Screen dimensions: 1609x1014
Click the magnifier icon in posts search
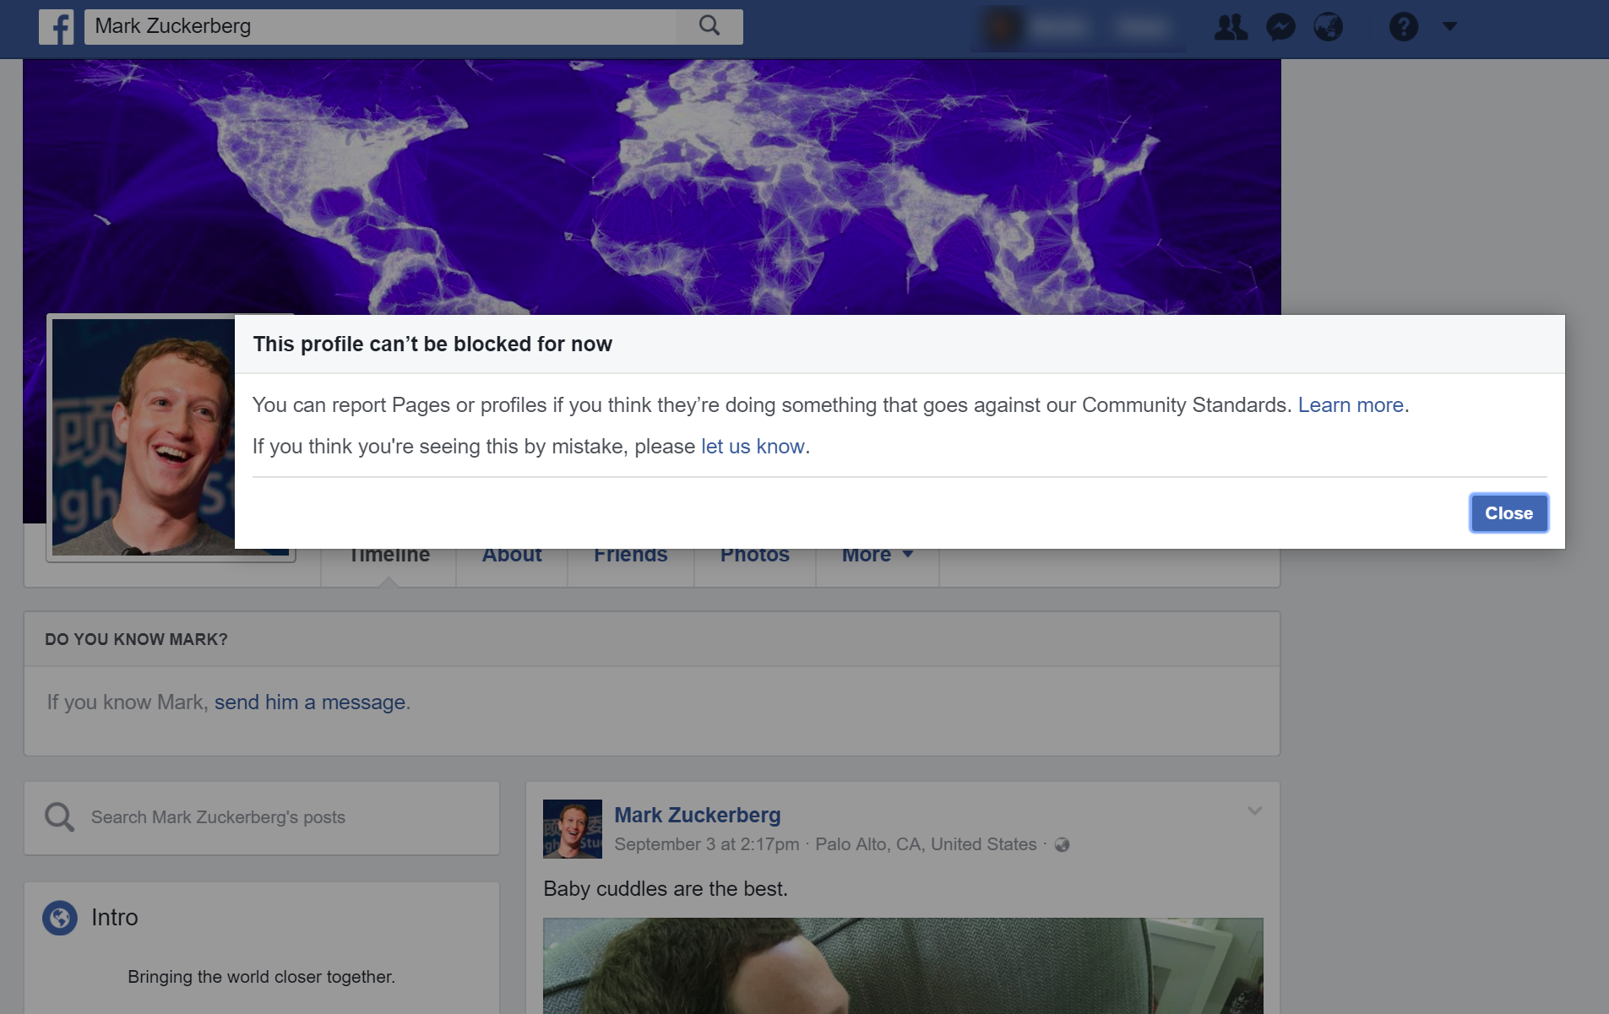coord(59,817)
